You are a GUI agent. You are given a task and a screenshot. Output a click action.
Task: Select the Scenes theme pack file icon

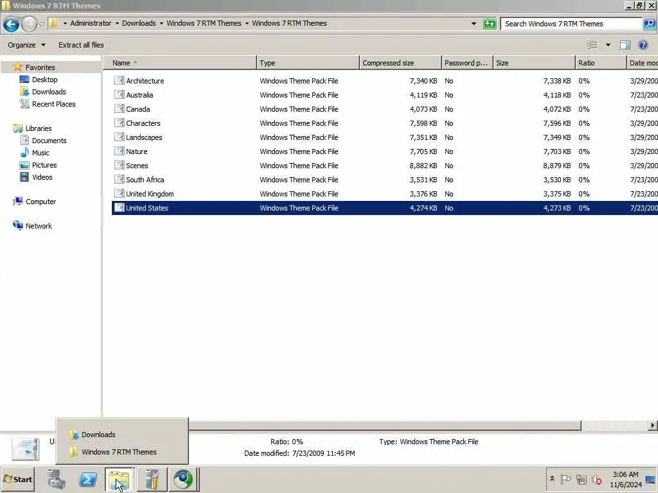point(119,165)
